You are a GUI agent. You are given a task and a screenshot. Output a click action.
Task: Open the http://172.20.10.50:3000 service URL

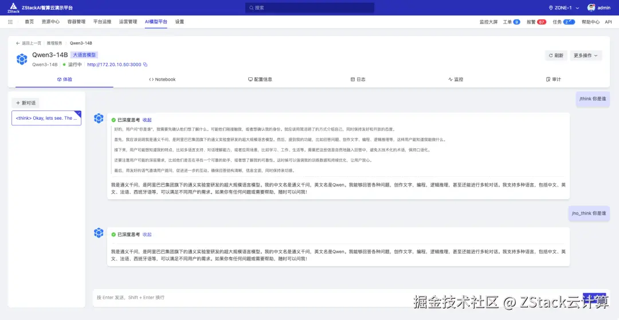tap(114, 65)
